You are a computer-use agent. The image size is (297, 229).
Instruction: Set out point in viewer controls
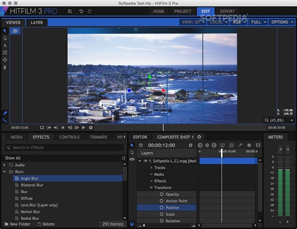coord(56,128)
